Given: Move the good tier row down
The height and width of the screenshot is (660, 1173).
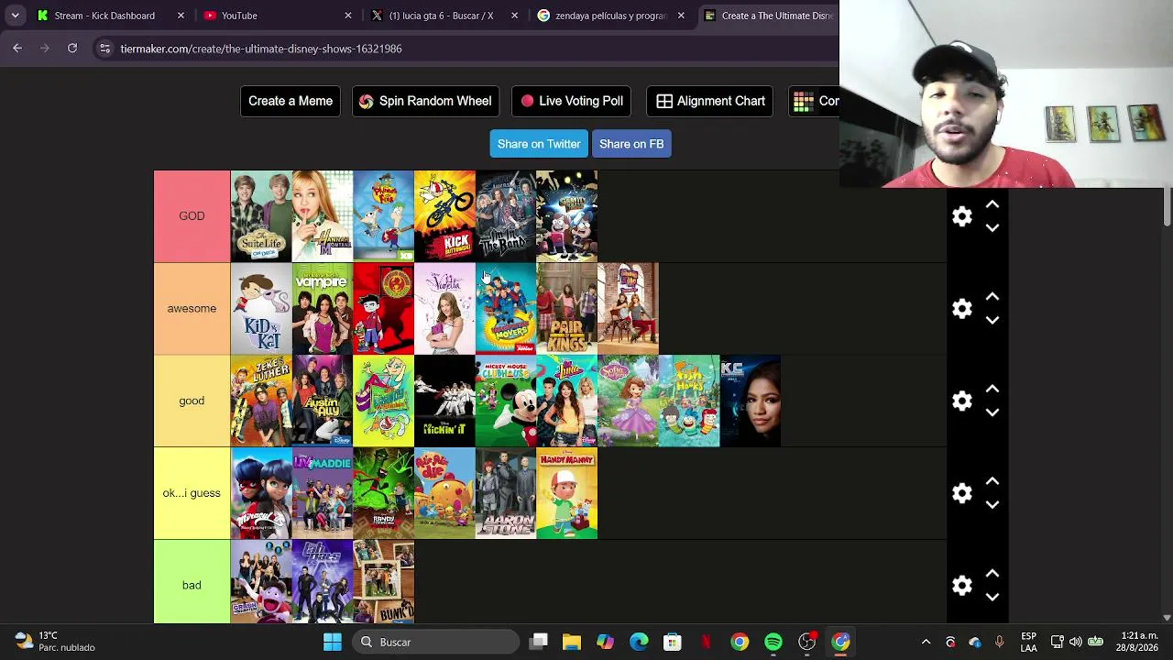Looking at the screenshot, I should (992, 413).
